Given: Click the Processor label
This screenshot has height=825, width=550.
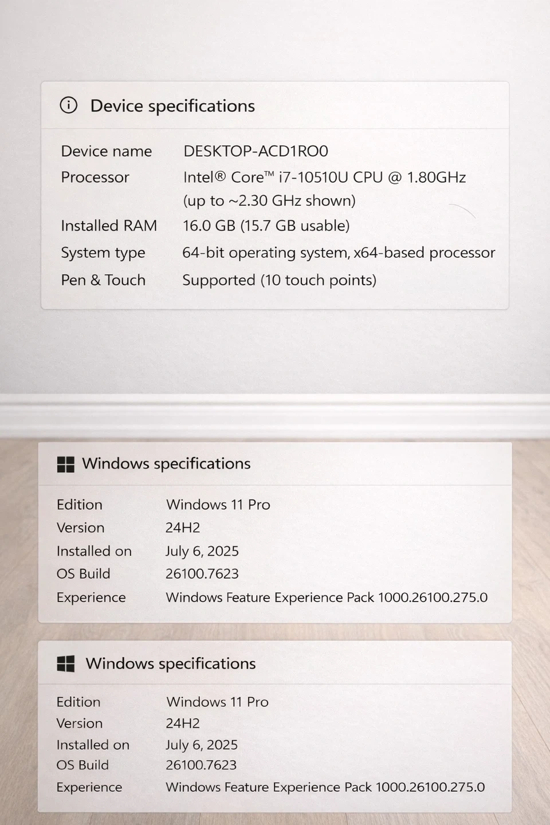Looking at the screenshot, I should coord(95,178).
